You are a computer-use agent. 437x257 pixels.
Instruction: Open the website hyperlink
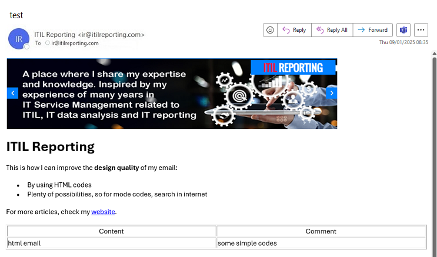coord(103,212)
